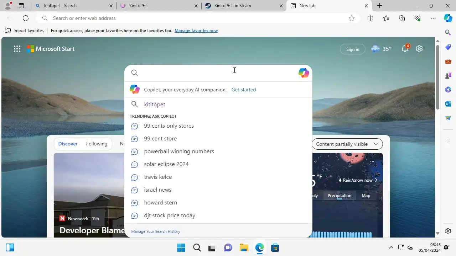Click the Sign in button
Image resolution: width=456 pixels, height=256 pixels.
tap(353, 49)
